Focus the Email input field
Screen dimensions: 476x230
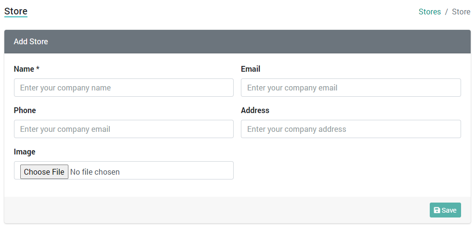point(351,88)
